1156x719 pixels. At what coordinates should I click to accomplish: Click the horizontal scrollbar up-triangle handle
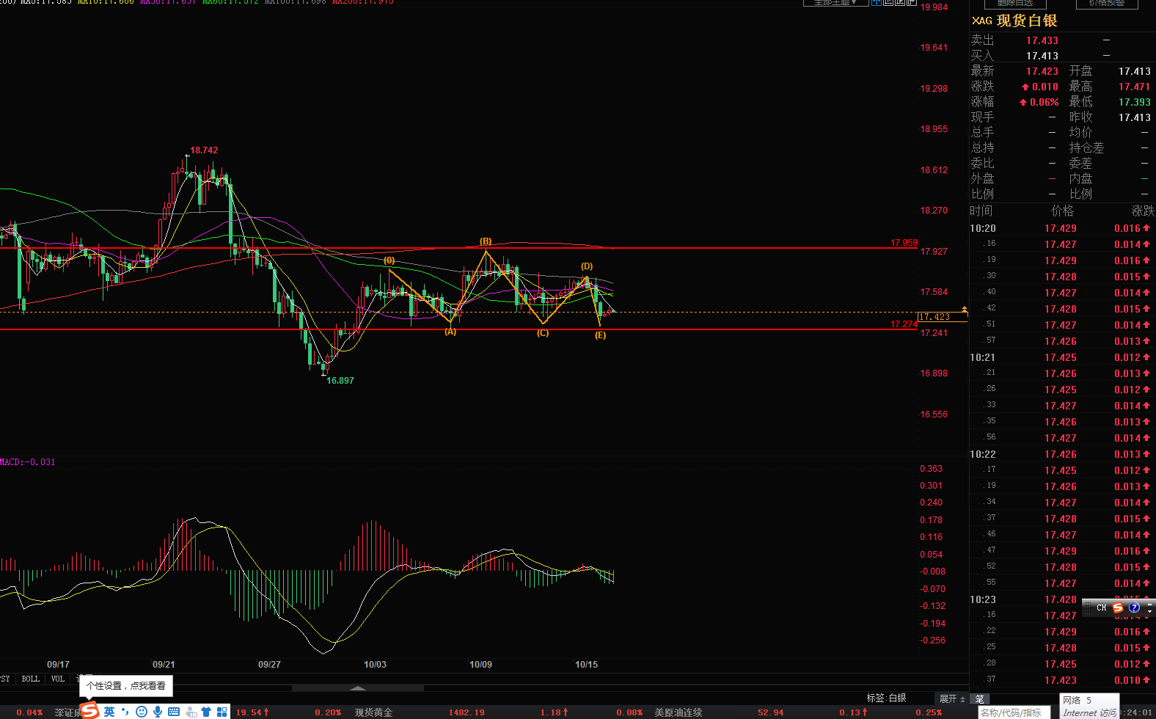click(358, 688)
